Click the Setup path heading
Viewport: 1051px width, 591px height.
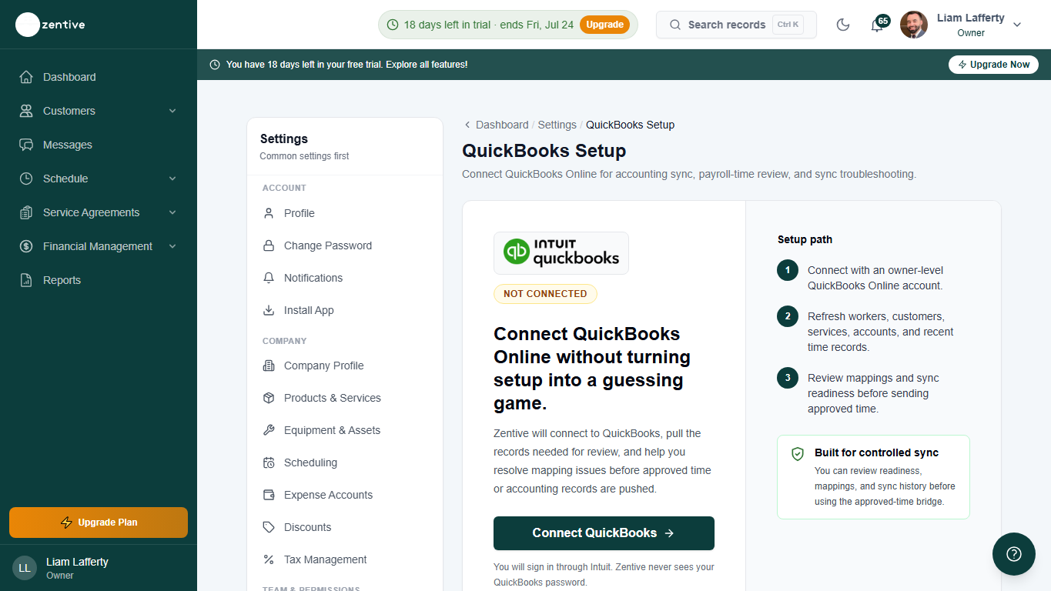click(805, 239)
